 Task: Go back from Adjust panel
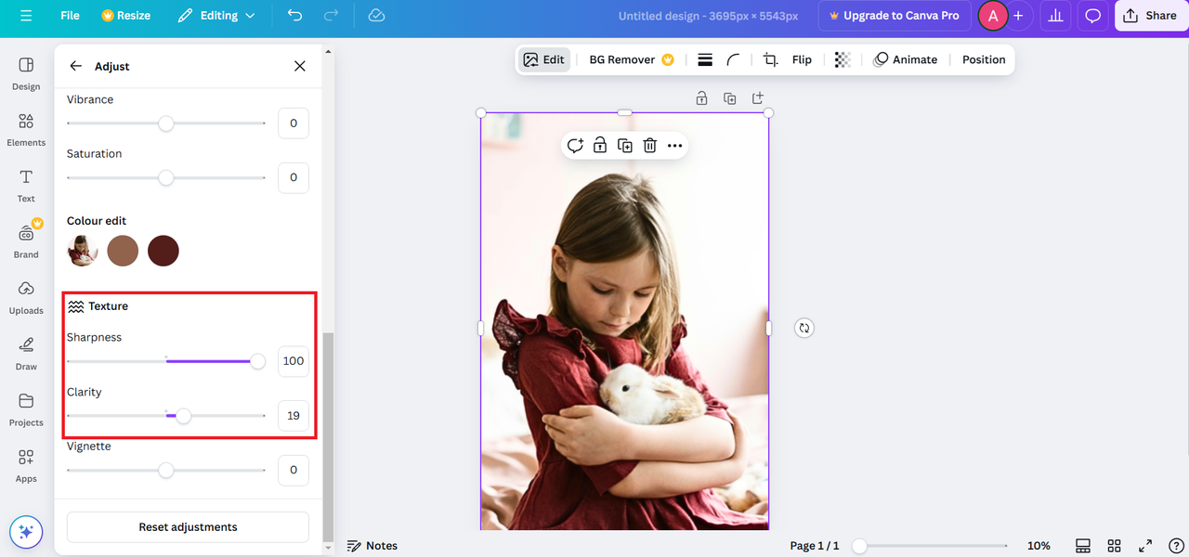[76, 66]
